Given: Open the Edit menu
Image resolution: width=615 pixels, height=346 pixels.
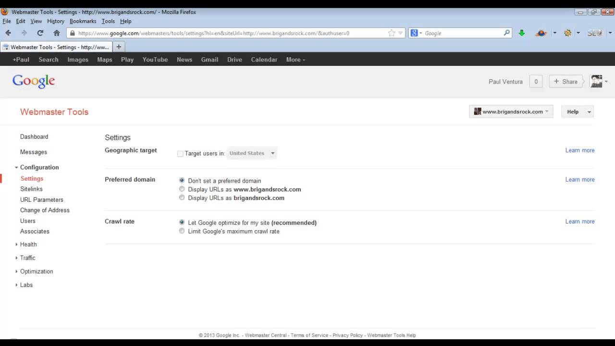Looking at the screenshot, I should [x=21, y=21].
